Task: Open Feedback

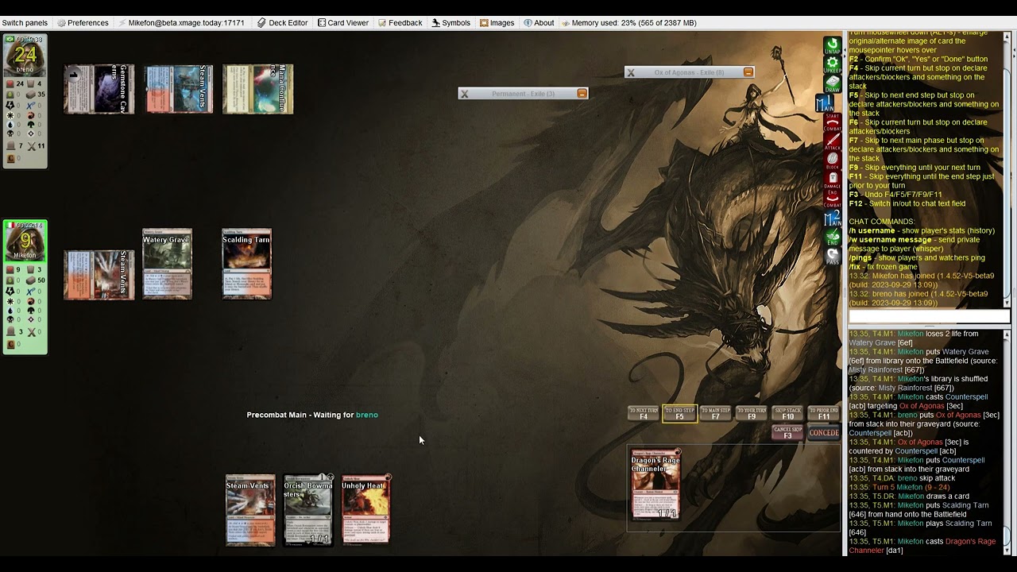Action: [400, 23]
